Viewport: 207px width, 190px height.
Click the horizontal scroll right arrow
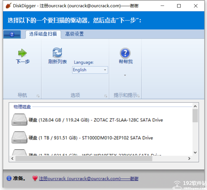(189, 159)
